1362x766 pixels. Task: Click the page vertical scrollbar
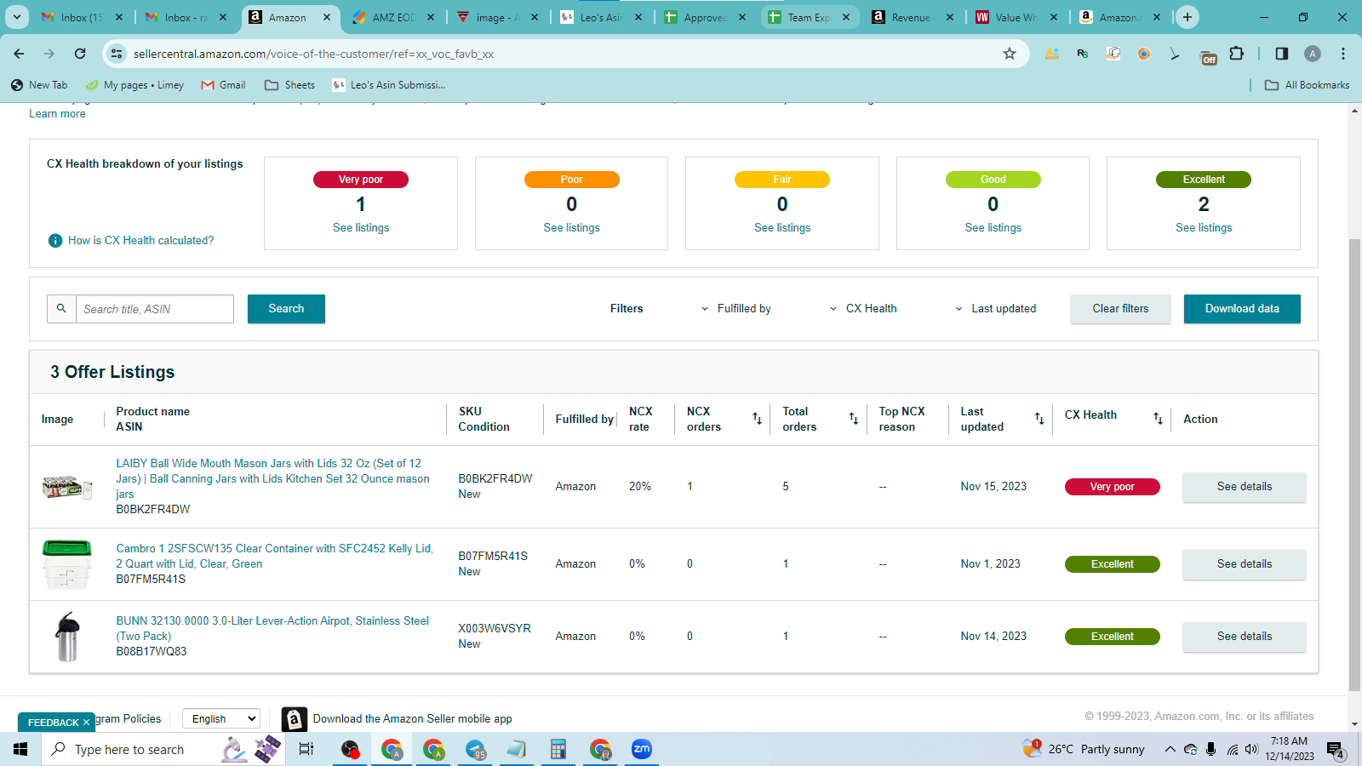coord(1354,465)
